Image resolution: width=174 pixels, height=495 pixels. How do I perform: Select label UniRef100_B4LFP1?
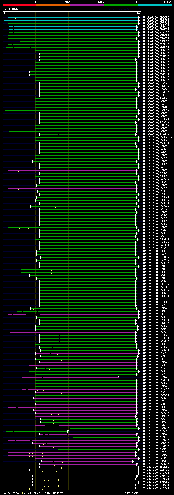coord(156,119)
